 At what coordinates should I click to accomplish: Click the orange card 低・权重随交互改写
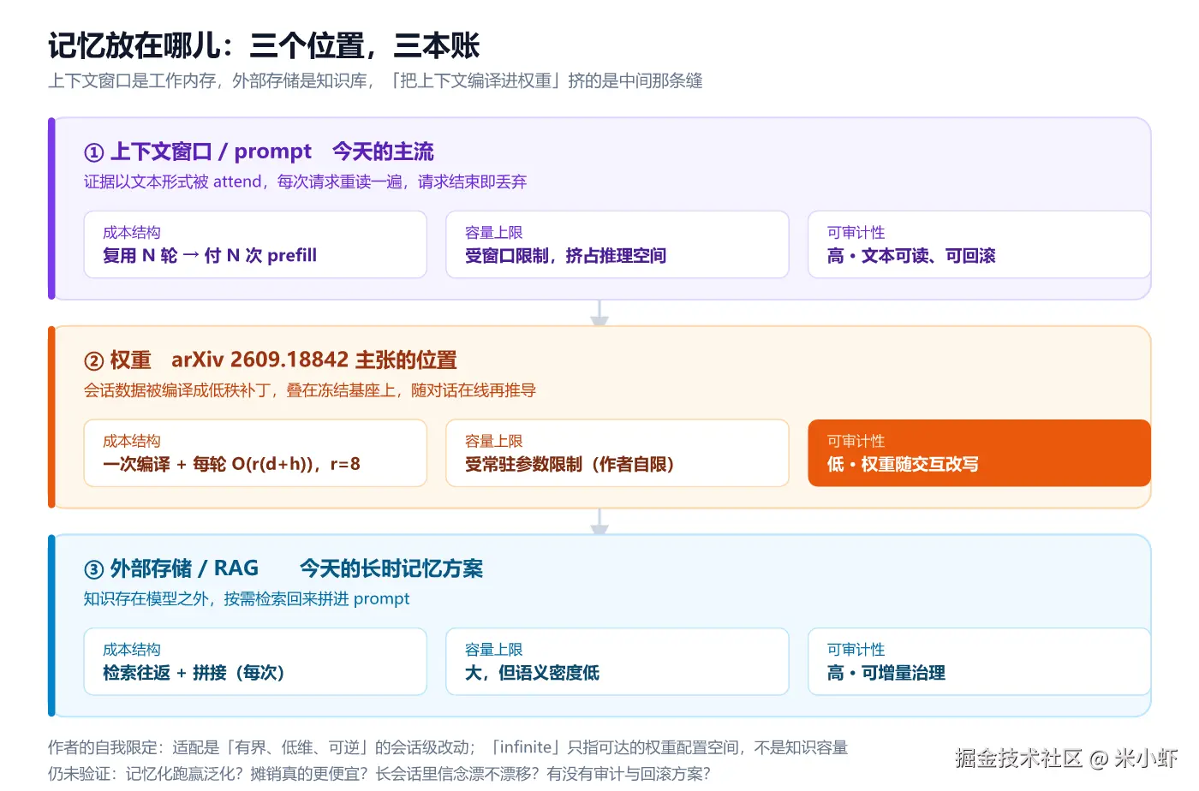tap(980, 454)
